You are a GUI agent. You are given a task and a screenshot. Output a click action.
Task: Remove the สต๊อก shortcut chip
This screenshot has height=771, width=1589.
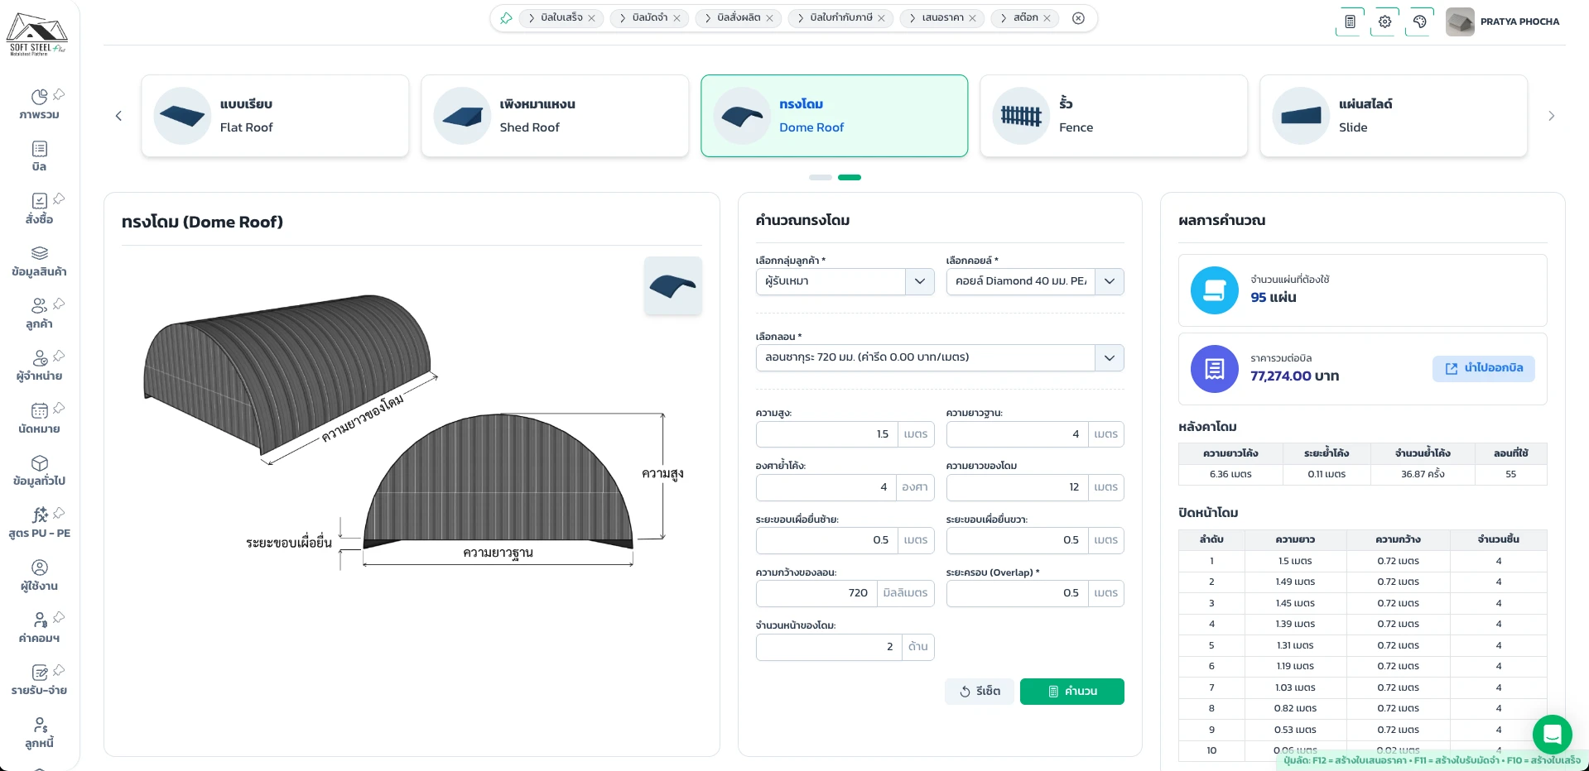(1047, 18)
